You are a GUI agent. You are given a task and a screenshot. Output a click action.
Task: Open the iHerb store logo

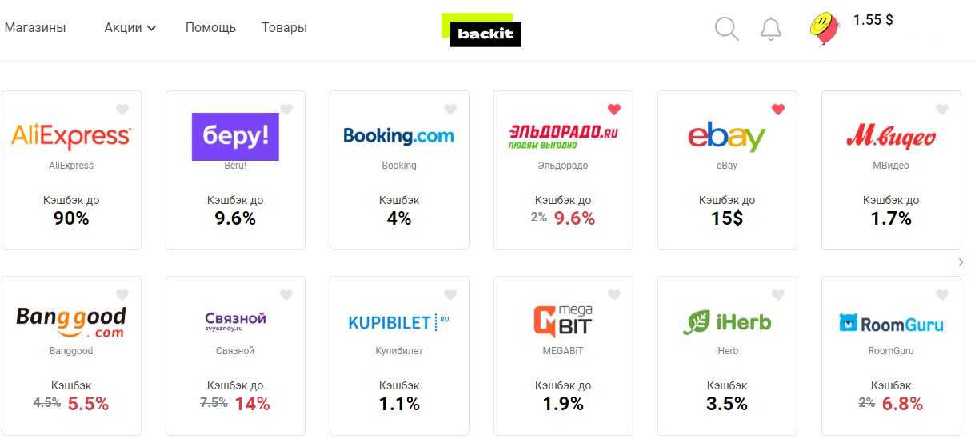coord(727,322)
